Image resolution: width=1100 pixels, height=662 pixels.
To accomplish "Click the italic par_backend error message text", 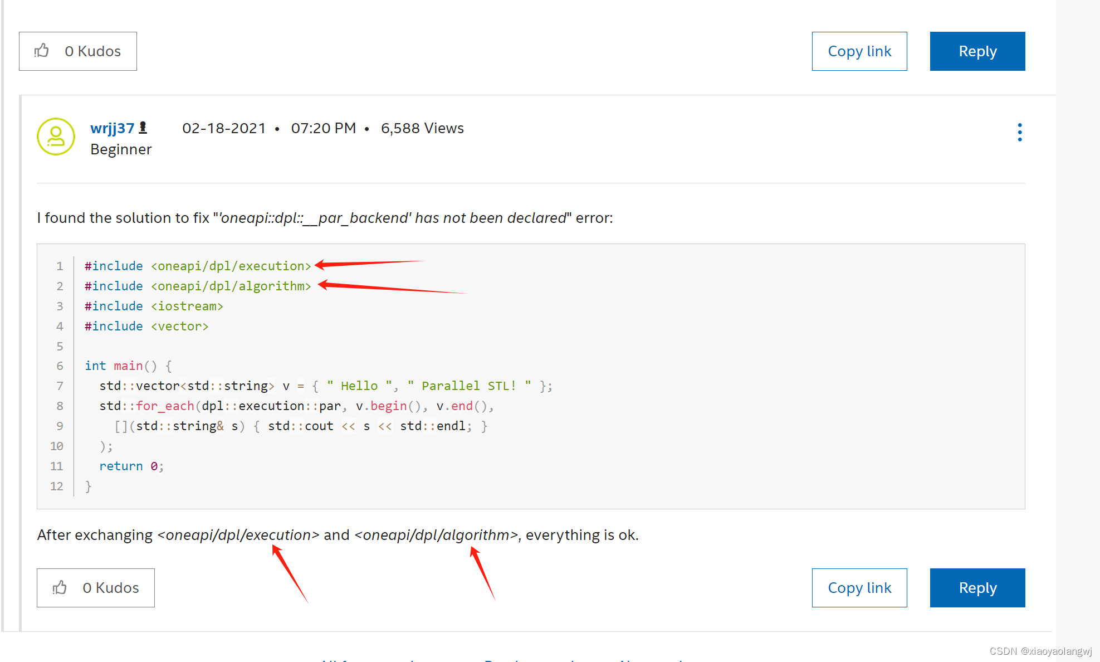I will 393,218.
